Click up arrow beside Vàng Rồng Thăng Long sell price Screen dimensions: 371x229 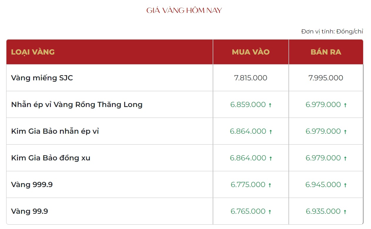tap(345, 105)
